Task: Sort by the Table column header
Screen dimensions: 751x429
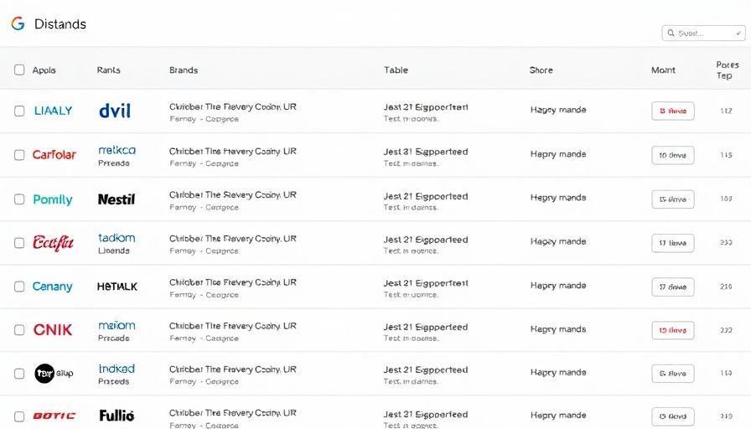Action: coord(396,70)
